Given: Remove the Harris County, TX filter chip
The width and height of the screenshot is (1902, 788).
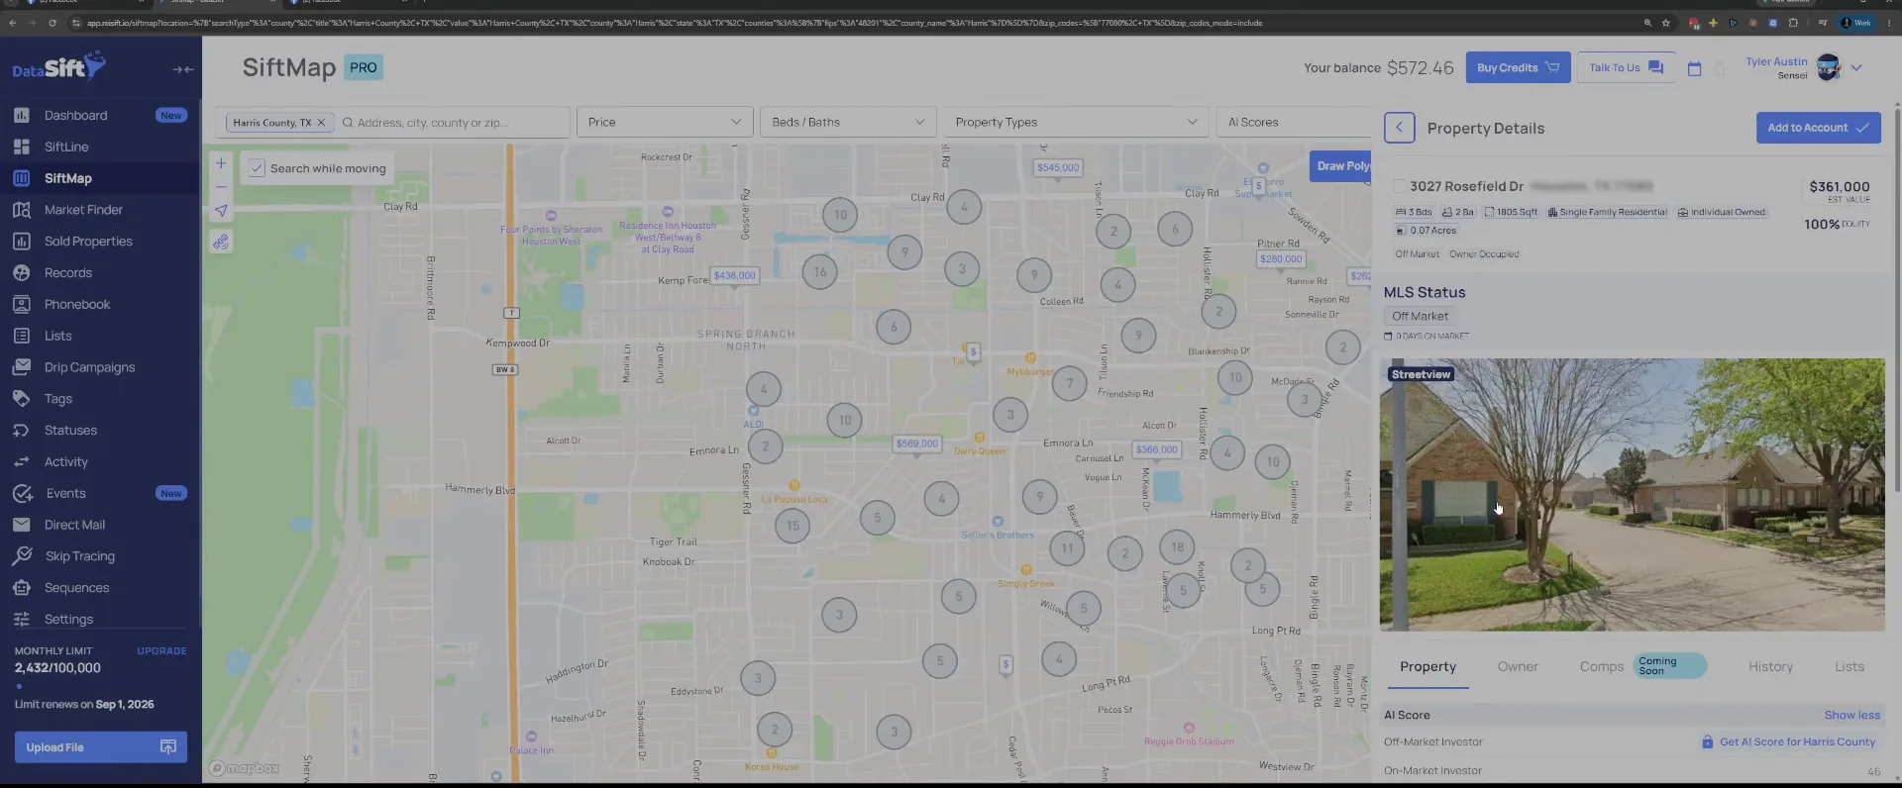Looking at the screenshot, I should 321,123.
